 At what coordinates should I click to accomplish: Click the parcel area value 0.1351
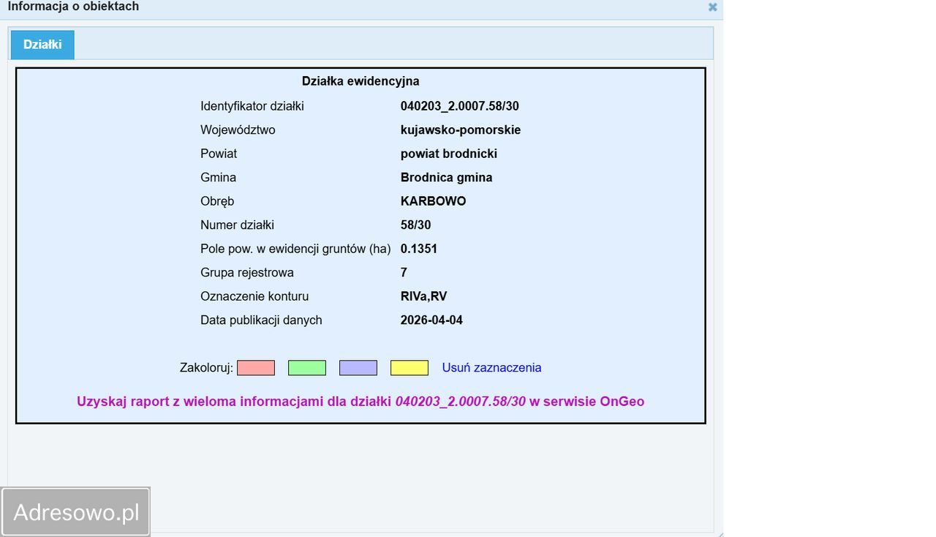419,249
